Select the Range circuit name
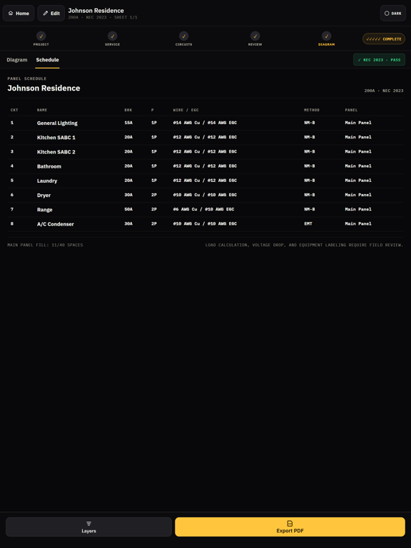The image size is (411, 548). pyautogui.click(x=45, y=210)
